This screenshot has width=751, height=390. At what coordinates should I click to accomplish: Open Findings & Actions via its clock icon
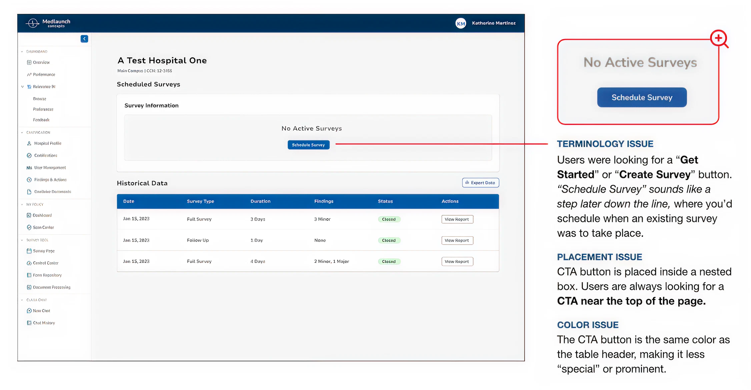coord(29,180)
